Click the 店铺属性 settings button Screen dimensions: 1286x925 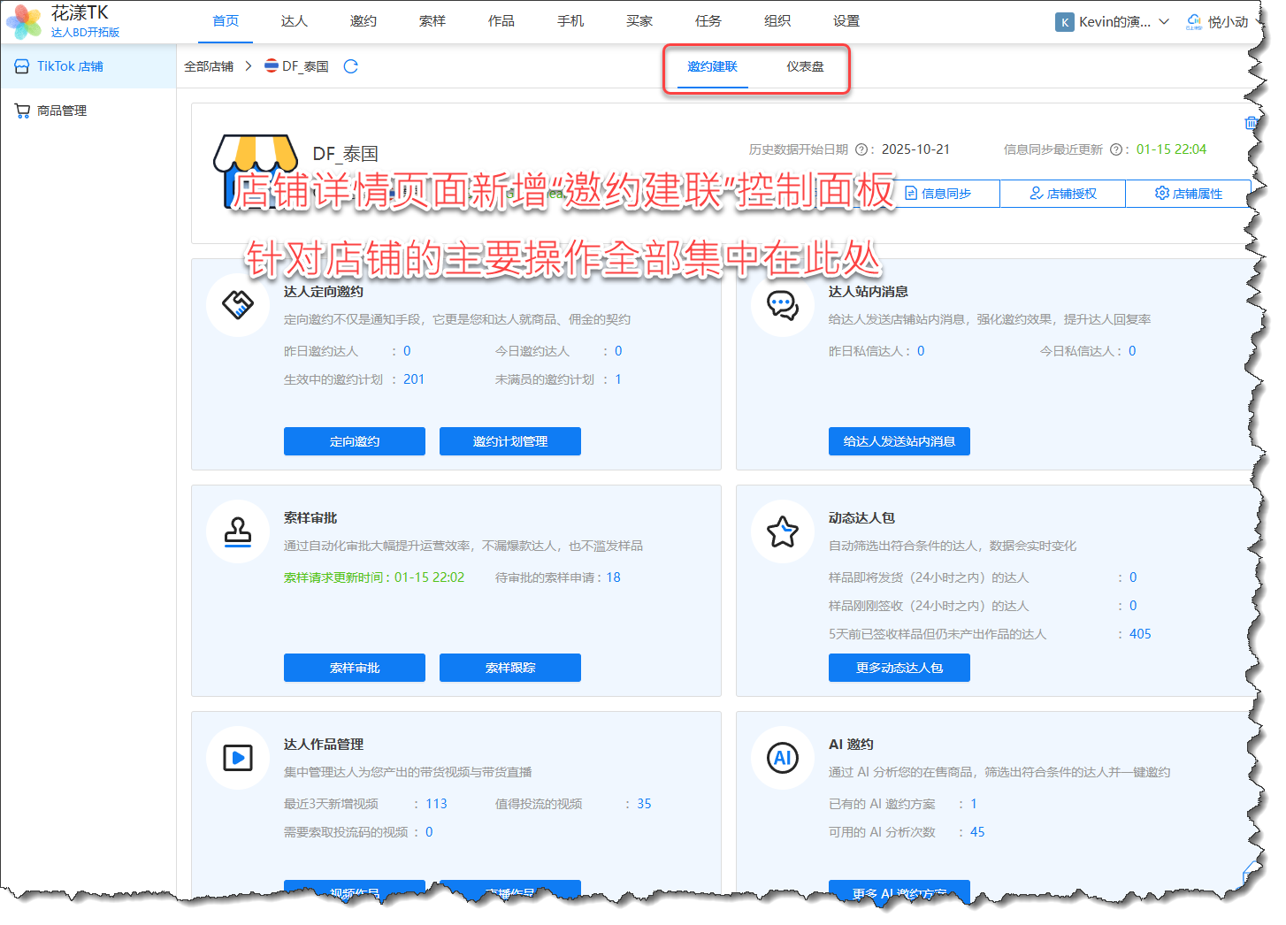click(1188, 194)
